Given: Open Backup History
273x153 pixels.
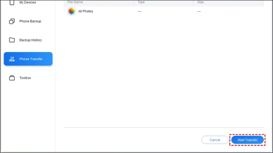Looking at the screenshot, I should [x=30, y=40].
